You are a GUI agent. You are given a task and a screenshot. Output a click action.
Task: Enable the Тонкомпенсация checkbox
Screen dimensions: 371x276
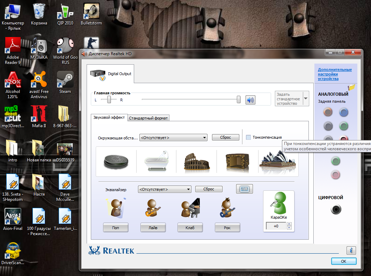[248, 137]
